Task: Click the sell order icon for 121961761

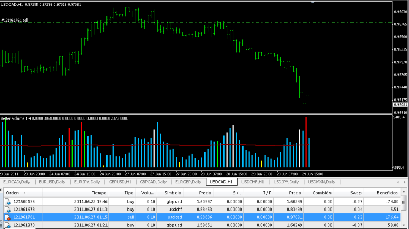Action: coord(7,217)
